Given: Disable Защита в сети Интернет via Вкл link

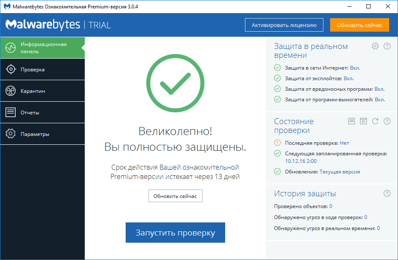Looking at the screenshot, I should pyautogui.click(x=355, y=68).
